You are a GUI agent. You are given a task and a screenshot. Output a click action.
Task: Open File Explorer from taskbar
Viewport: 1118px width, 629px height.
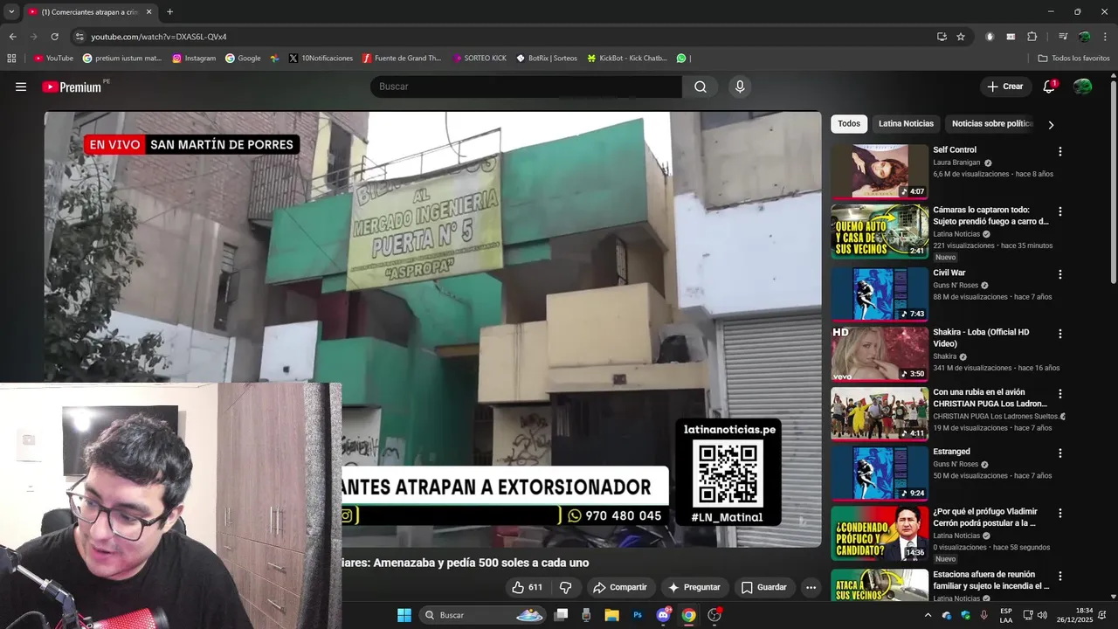[612, 615]
